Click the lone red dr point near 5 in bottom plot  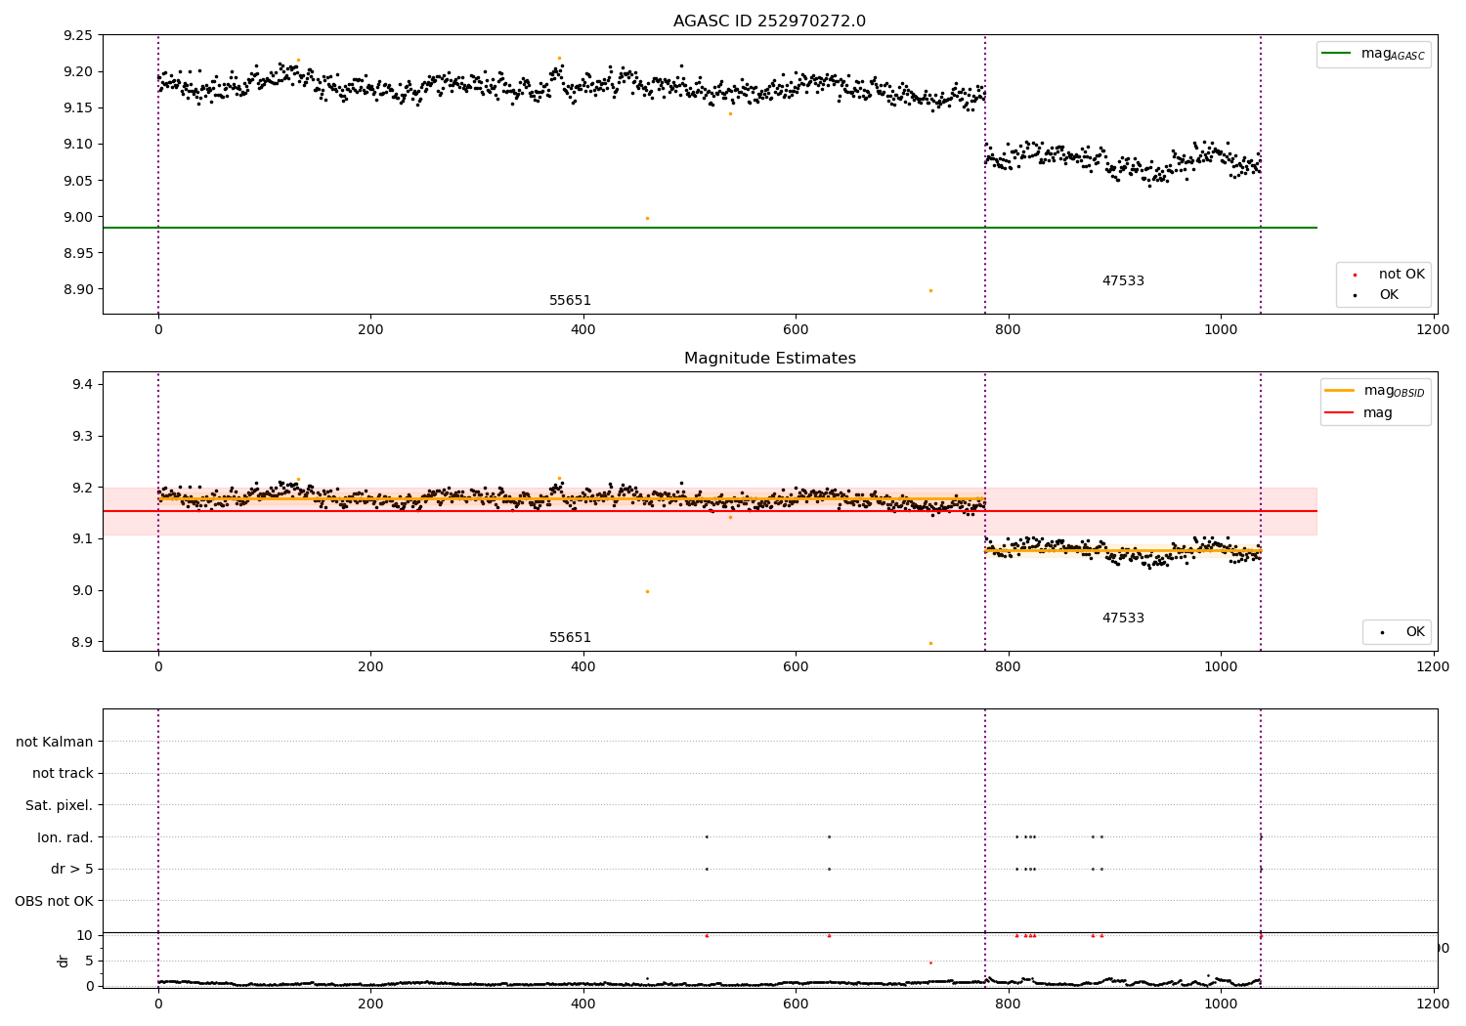tap(930, 962)
